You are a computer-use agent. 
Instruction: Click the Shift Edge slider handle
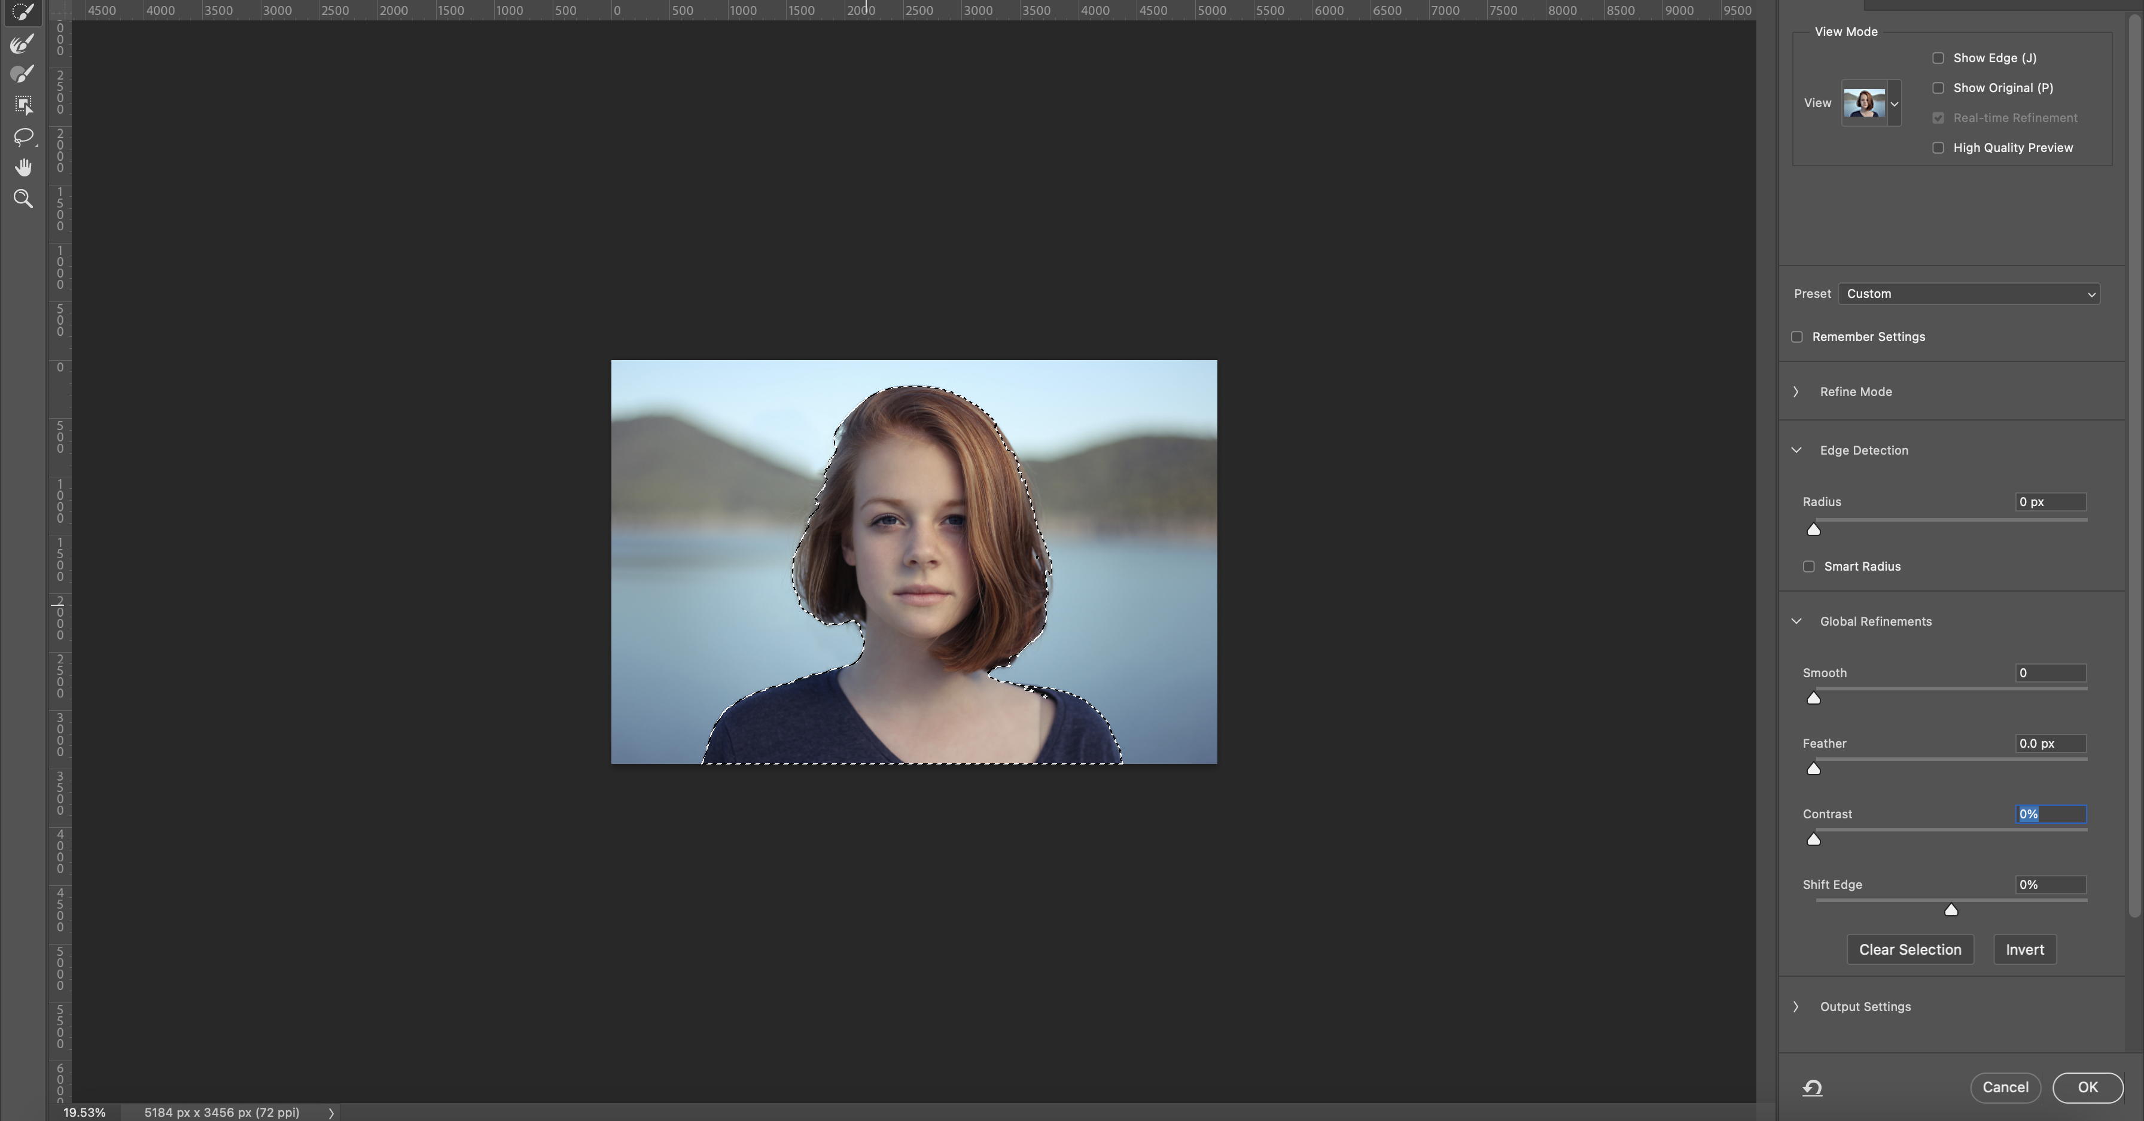point(1951,910)
